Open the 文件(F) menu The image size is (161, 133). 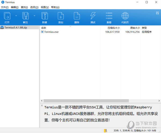5,7
